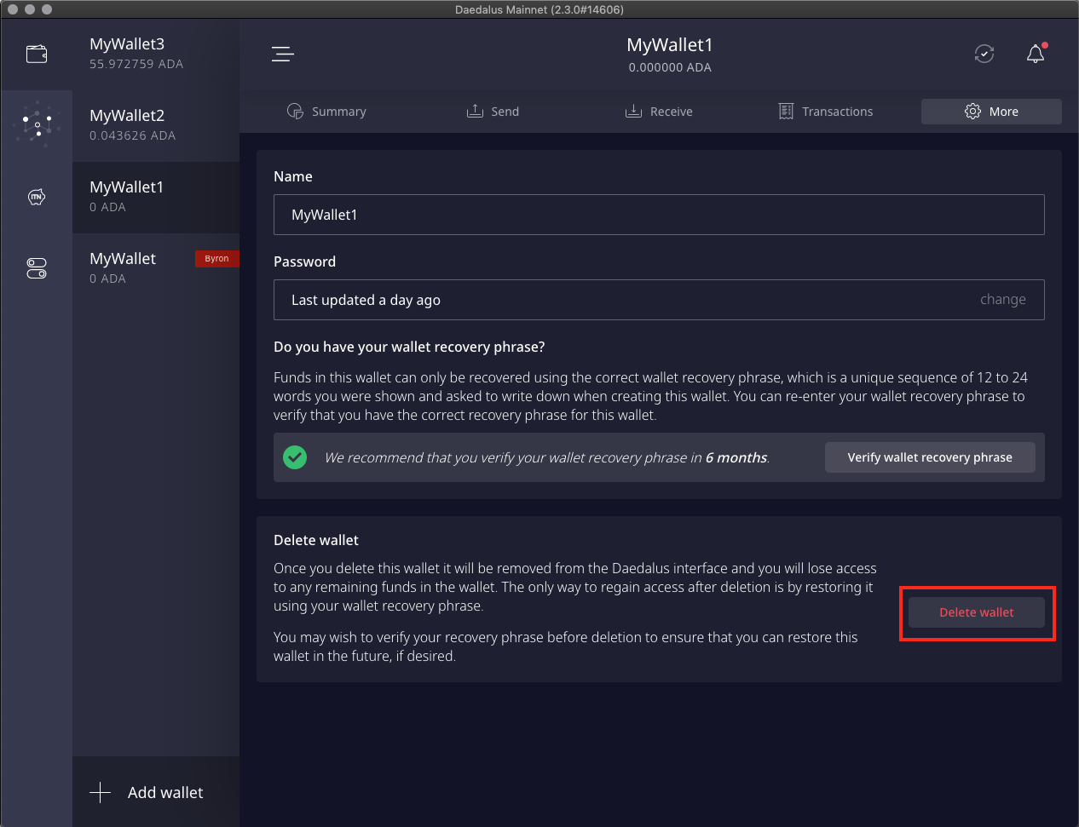The image size is (1079, 827).
Task: Click the Password last updated field
Action: point(659,300)
